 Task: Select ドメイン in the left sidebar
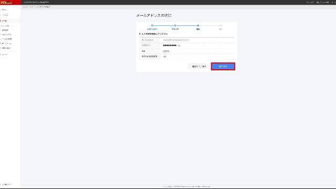point(5,15)
